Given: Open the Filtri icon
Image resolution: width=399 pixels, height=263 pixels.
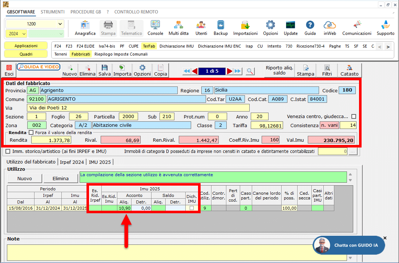Looking at the screenshot, I should tap(327, 70).
